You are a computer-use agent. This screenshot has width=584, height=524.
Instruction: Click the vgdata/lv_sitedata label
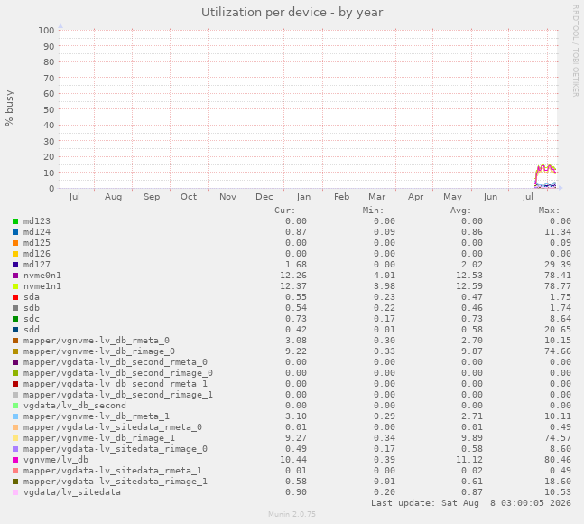[72, 492]
